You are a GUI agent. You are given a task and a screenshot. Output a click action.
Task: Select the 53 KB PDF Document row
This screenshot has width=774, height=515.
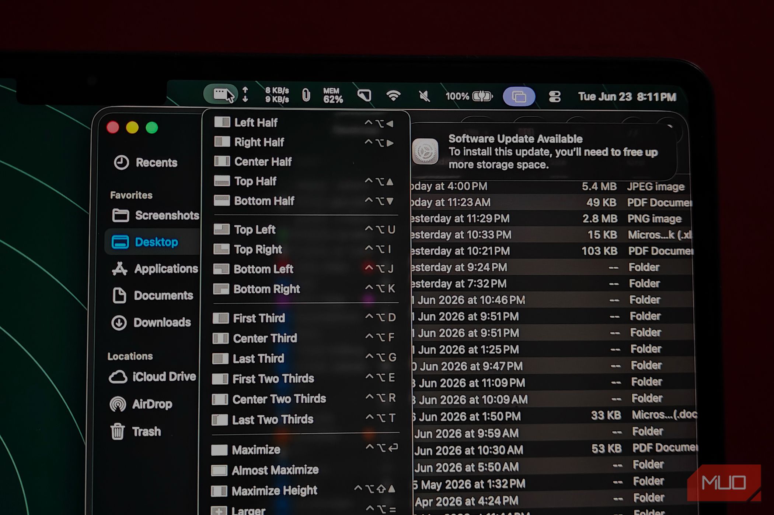[555, 449]
